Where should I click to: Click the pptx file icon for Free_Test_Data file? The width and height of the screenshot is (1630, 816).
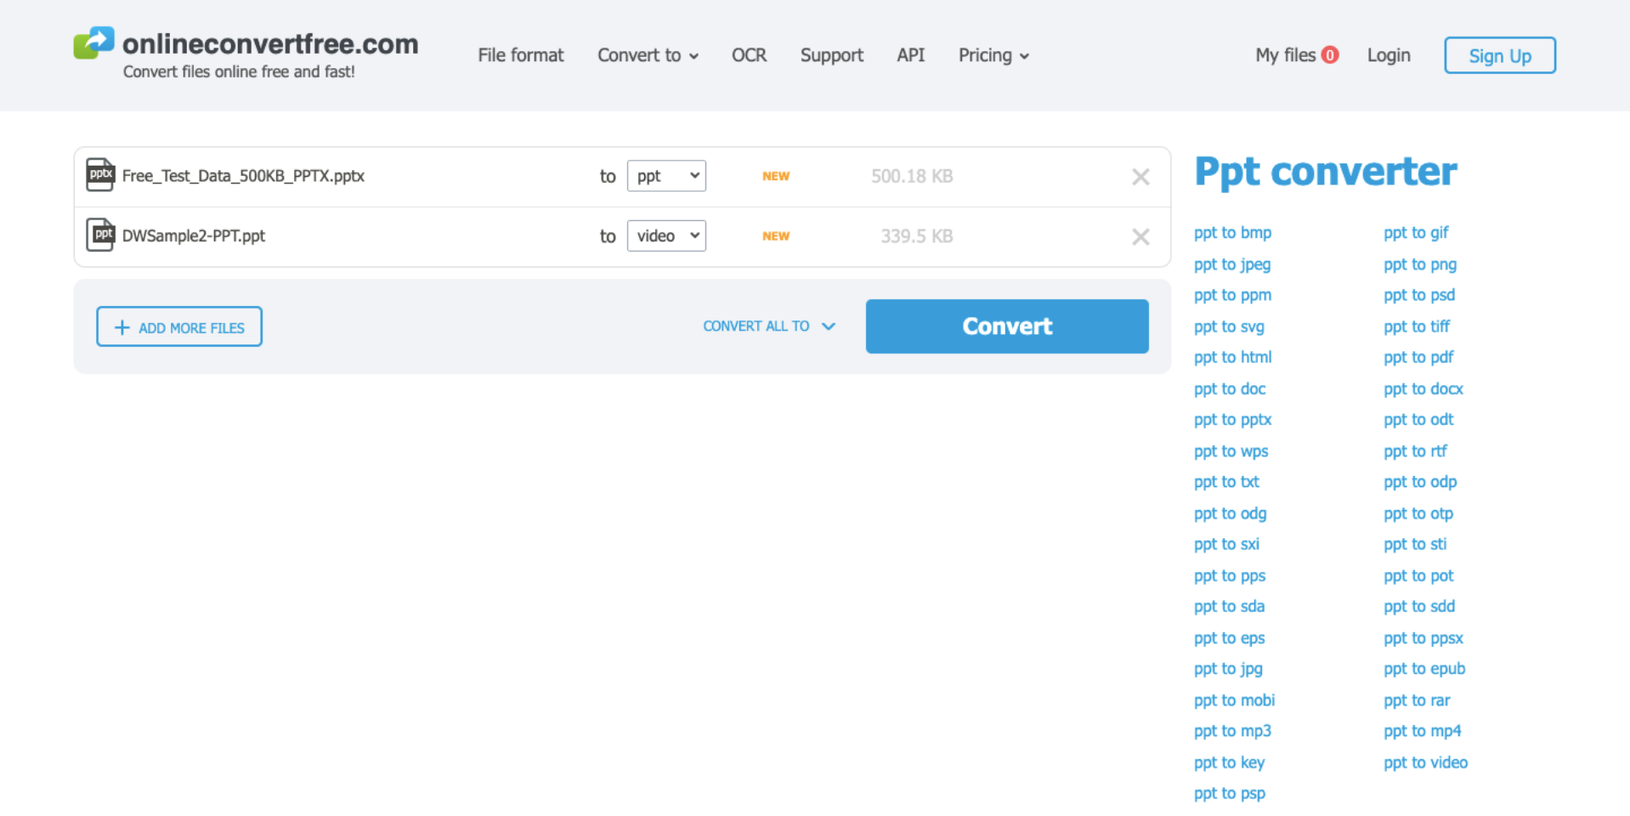pos(99,175)
